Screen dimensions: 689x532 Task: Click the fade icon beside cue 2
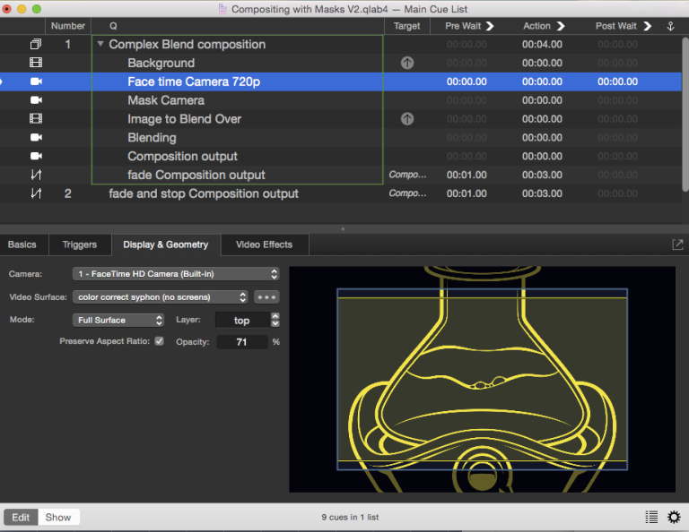click(36, 193)
